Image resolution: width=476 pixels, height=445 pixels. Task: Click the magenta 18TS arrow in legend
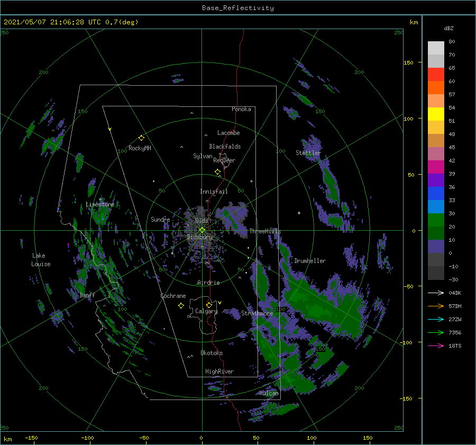(436, 346)
